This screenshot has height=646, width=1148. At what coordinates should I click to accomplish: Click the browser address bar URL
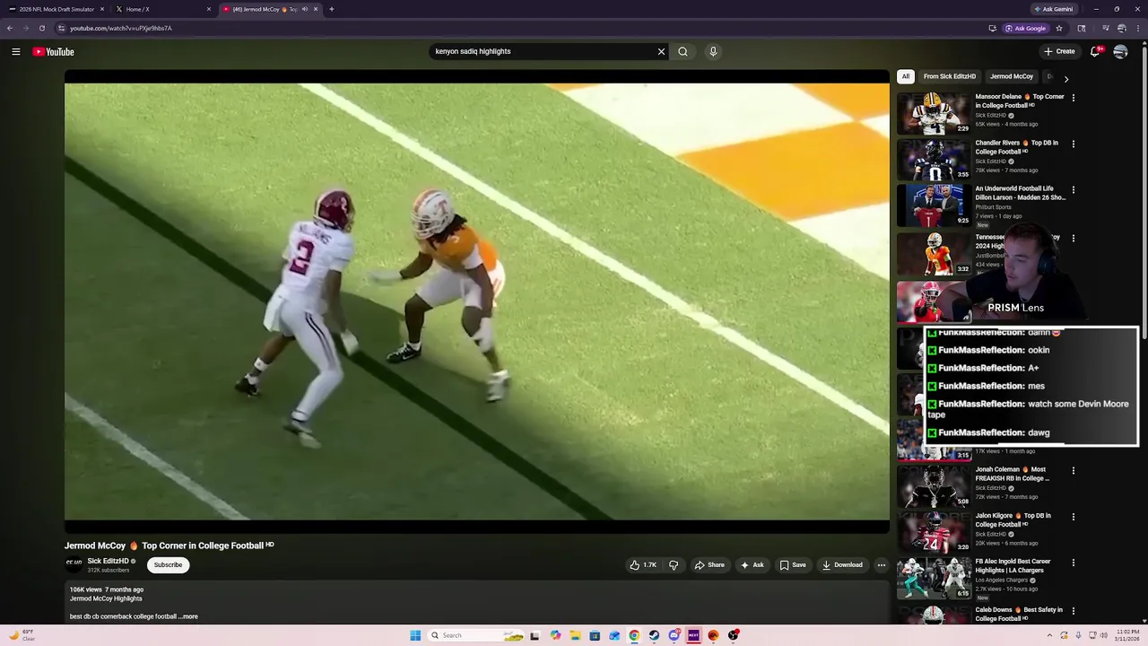point(120,28)
